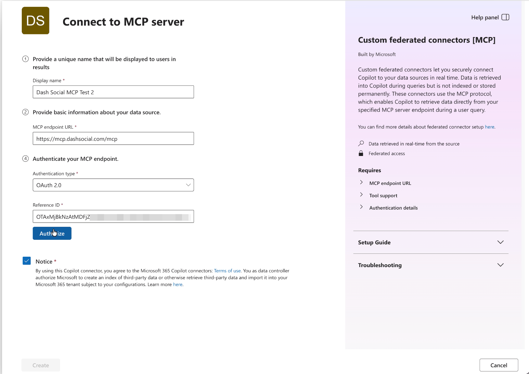Click the Help panel label
Image resolution: width=529 pixels, height=374 pixels.
485,17
